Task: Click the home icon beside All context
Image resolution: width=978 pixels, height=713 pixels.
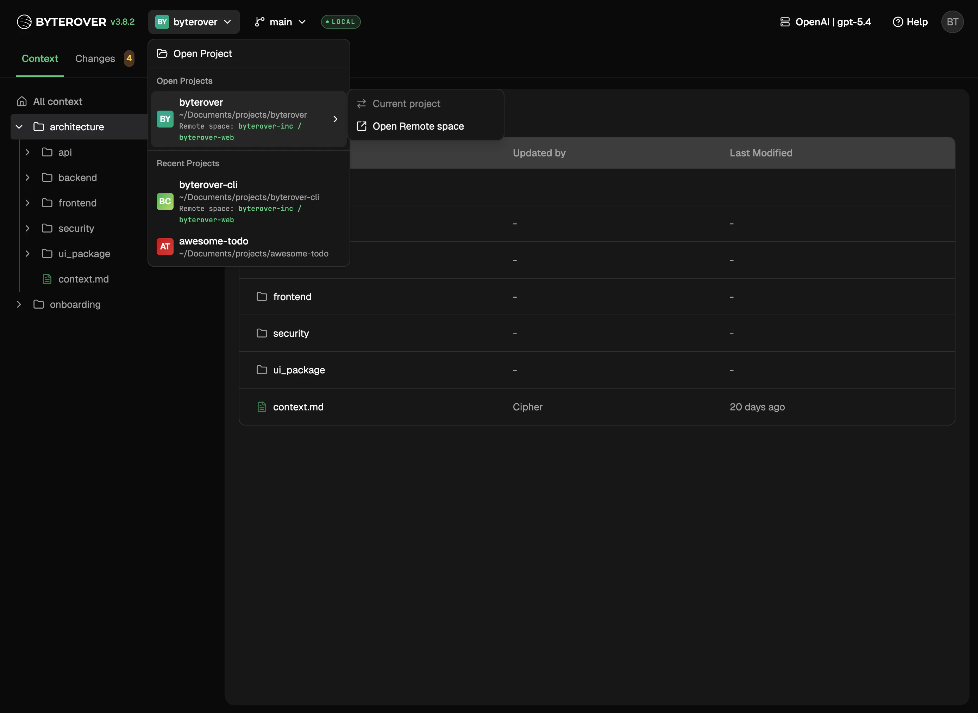Action: point(21,101)
